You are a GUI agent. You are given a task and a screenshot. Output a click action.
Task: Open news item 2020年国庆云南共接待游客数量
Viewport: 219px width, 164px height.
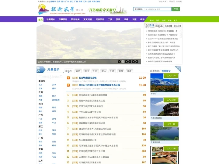click(162, 31)
